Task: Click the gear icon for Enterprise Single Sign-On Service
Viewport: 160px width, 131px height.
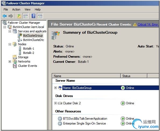Action: click(60, 123)
